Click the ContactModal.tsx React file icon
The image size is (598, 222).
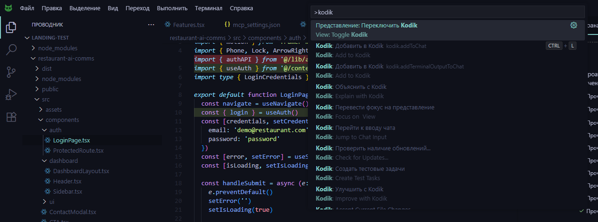pyautogui.click(x=44, y=212)
